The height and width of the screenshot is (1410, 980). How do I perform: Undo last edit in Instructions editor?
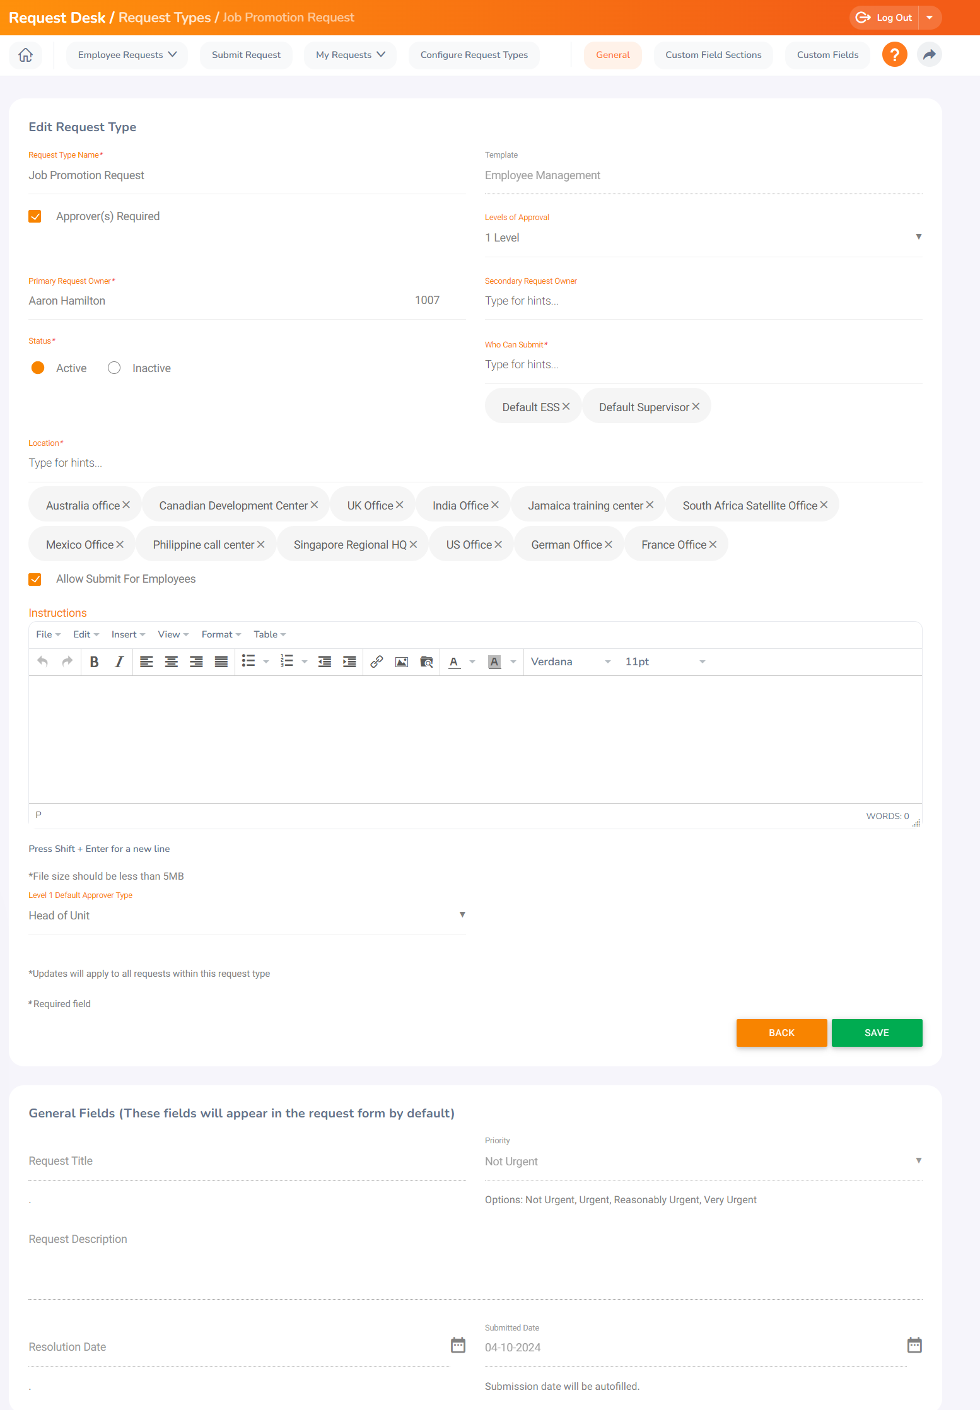click(42, 661)
